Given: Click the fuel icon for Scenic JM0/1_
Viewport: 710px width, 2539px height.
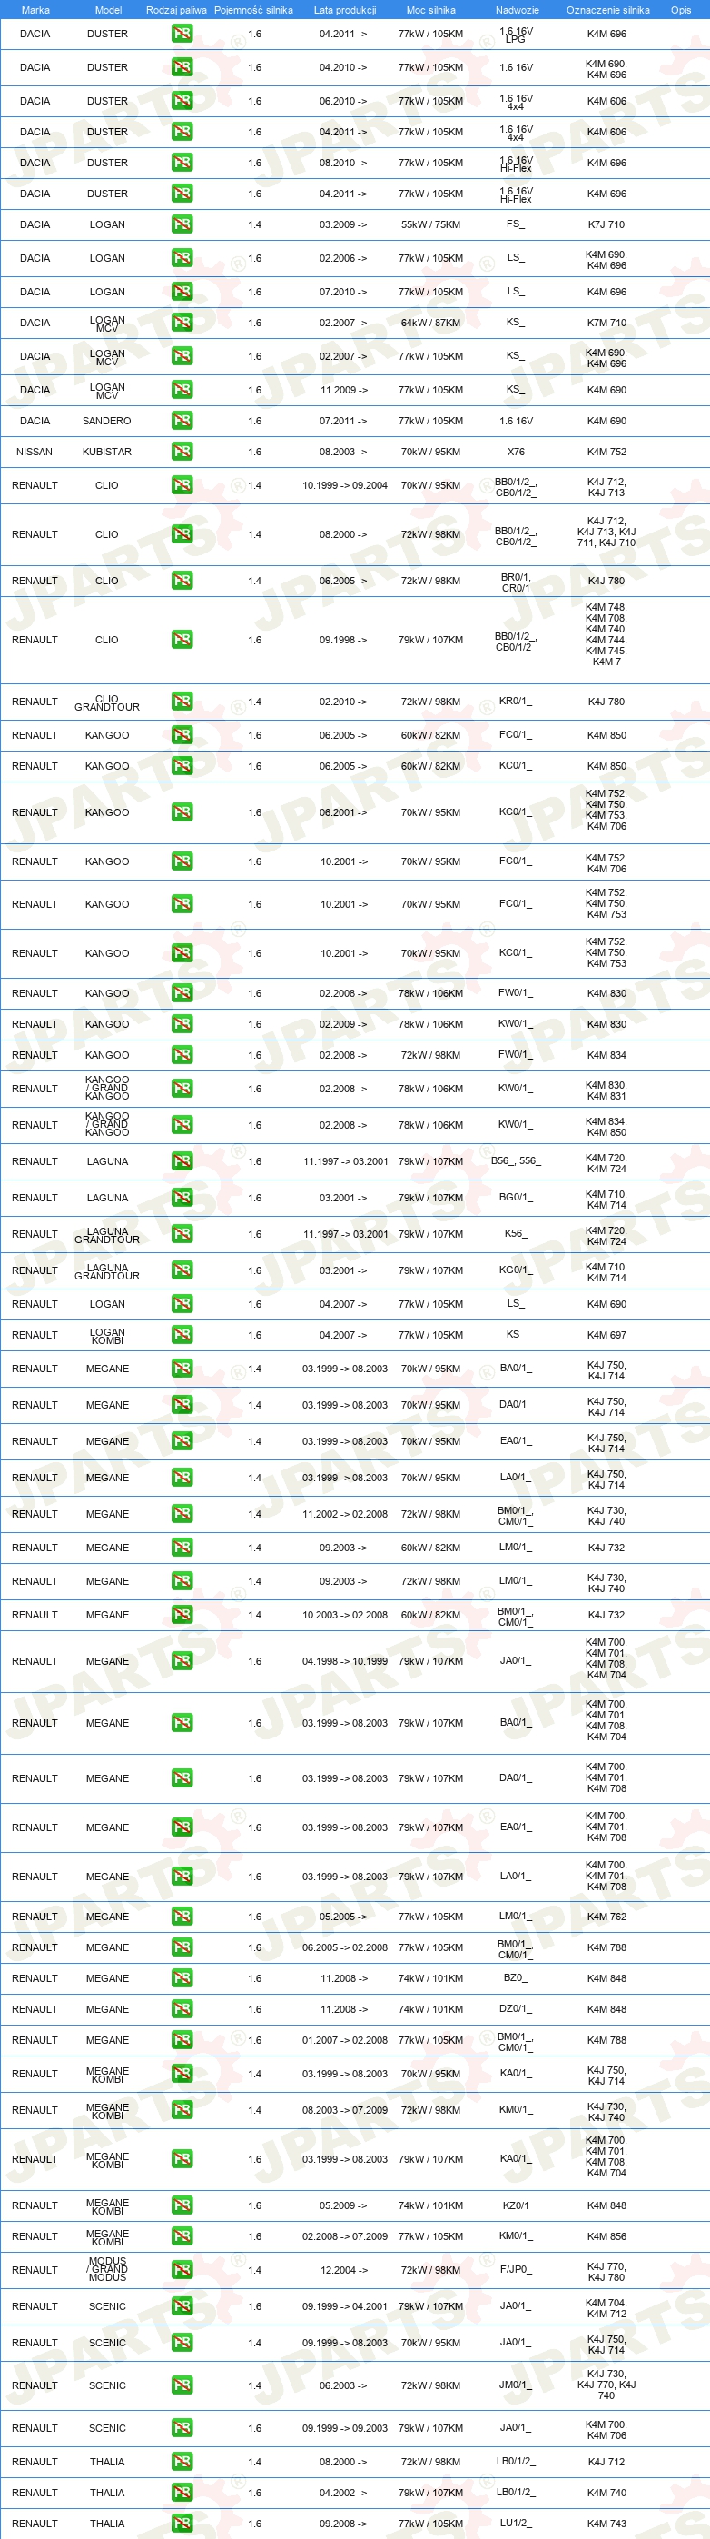Looking at the screenshot, I should [182, 2385].
